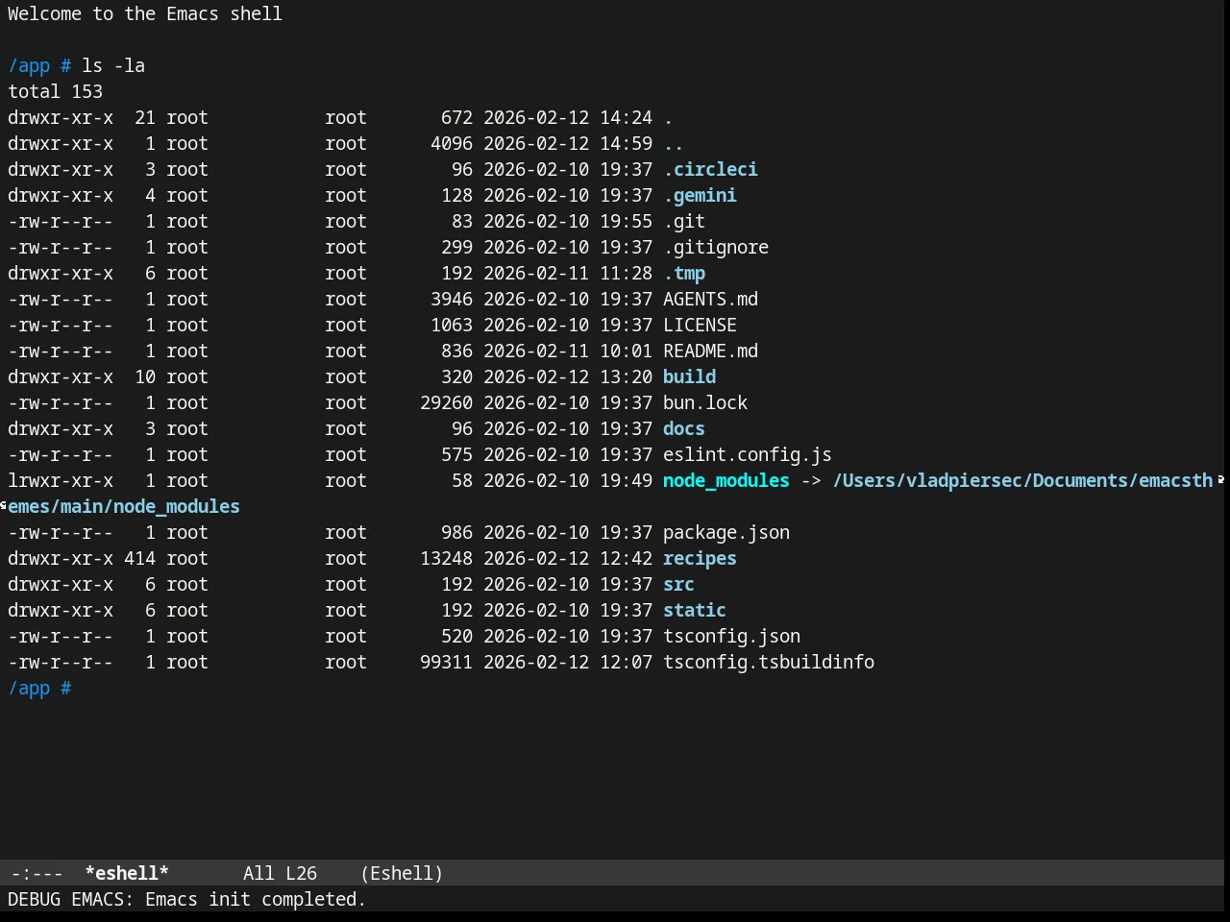Viewport: 1230px width, 922px height.
Task: Select the .tmp directory entry
Action: pos(684,273)
